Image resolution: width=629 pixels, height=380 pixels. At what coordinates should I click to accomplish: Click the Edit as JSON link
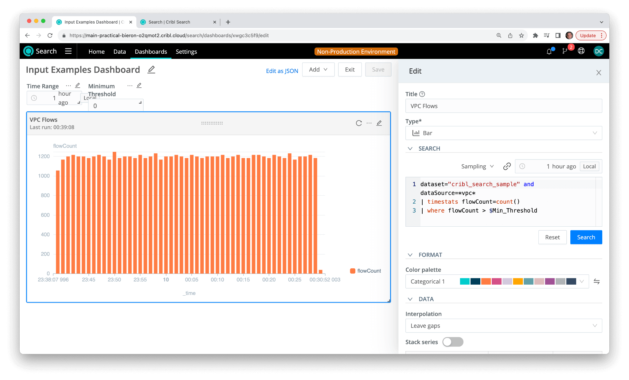282,71
